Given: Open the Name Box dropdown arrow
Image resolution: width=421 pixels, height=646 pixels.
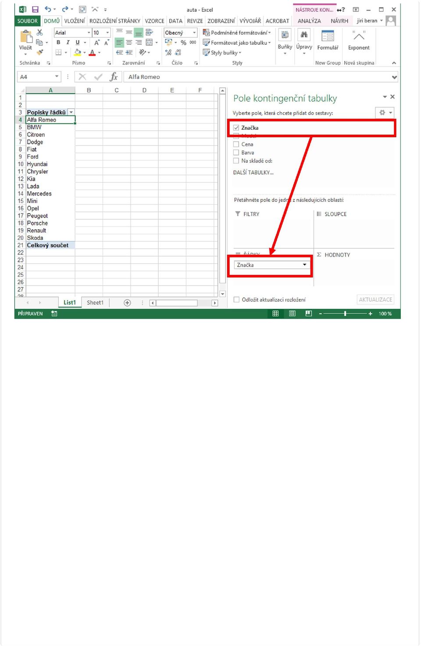Looking at the screenshot, I should [57, 77].
